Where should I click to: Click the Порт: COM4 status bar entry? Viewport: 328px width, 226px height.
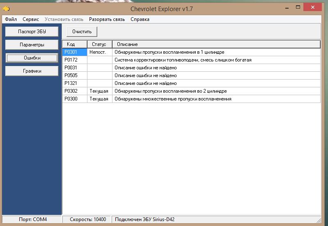pos(32,219)
